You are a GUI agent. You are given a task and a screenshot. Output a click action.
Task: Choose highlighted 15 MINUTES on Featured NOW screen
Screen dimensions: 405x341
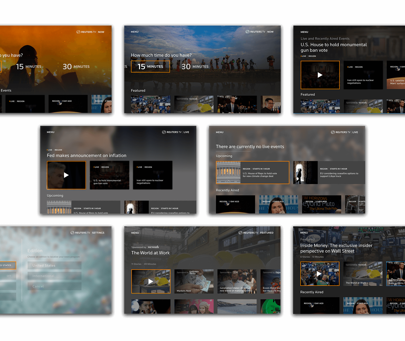[x=150, y=67]
